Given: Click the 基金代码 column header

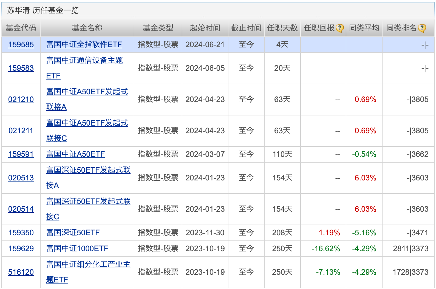Looking at the screenshot, I should pos(21,28).
